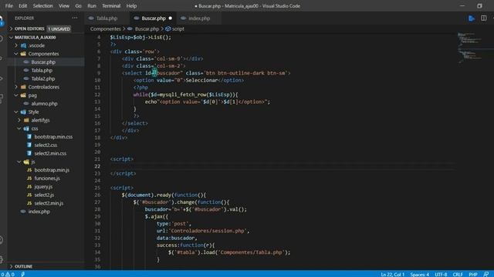Open the Run menu
494x277 pixels.
(92, 5)
